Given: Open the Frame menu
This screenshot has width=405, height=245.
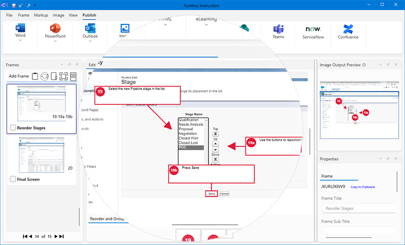Looking at the screenshot, I should pos(23,15).
